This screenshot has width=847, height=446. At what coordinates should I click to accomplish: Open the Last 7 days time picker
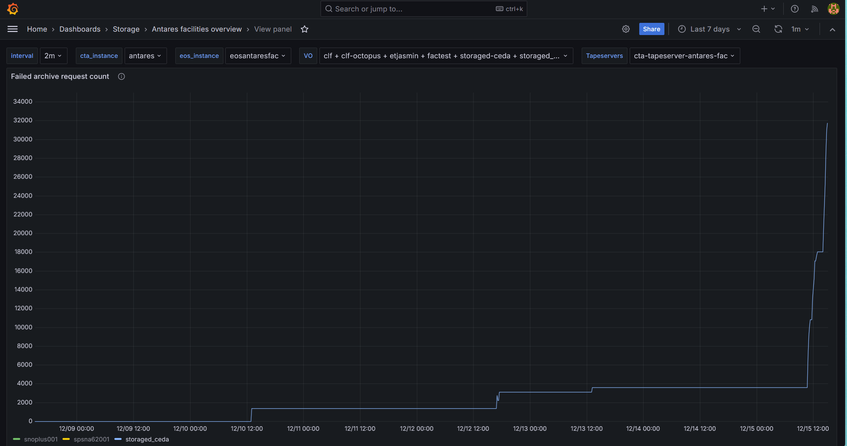709,29
